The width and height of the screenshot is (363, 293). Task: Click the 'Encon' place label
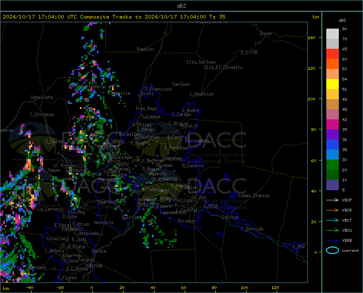pos(266,33)
